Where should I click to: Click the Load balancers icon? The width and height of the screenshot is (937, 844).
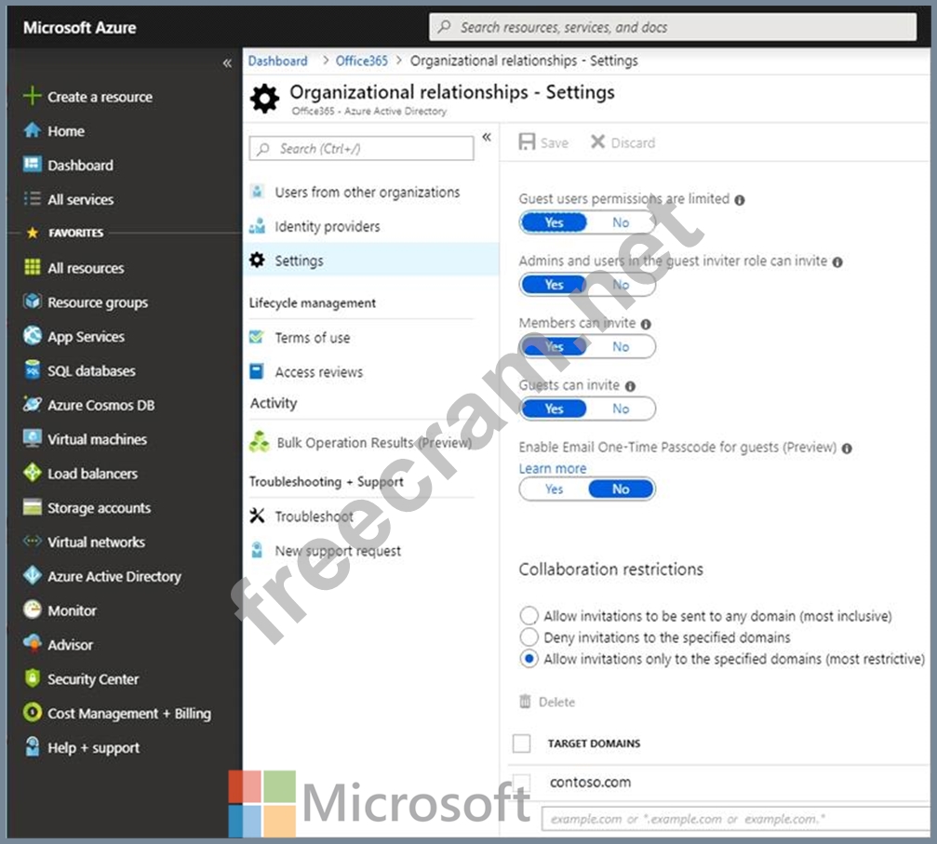pos(33,474)
